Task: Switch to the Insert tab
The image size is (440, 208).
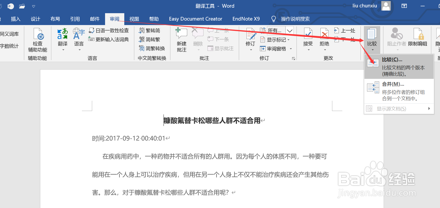Action: point(16,19)
